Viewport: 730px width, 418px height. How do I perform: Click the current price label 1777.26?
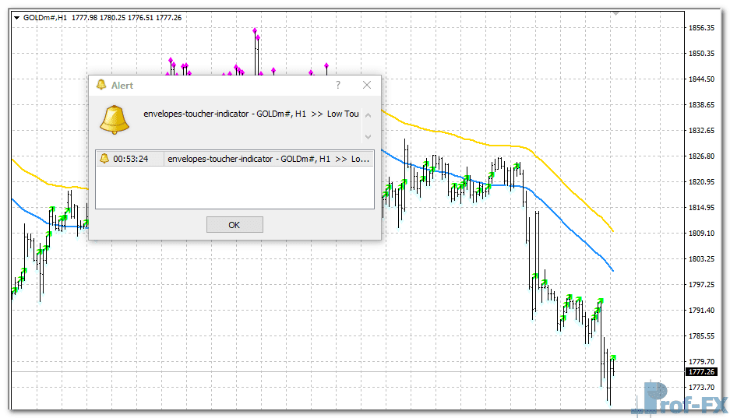click(x=702, y=372)
